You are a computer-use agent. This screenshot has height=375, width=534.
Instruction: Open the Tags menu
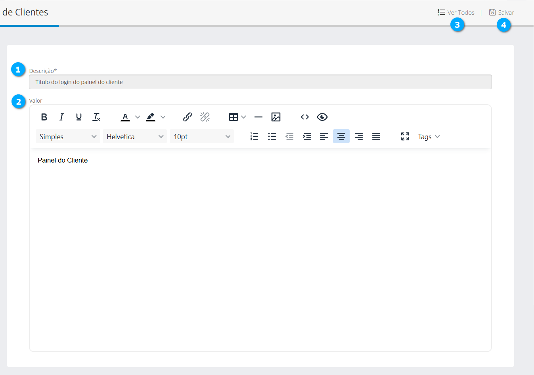click(x=429, y=136)
